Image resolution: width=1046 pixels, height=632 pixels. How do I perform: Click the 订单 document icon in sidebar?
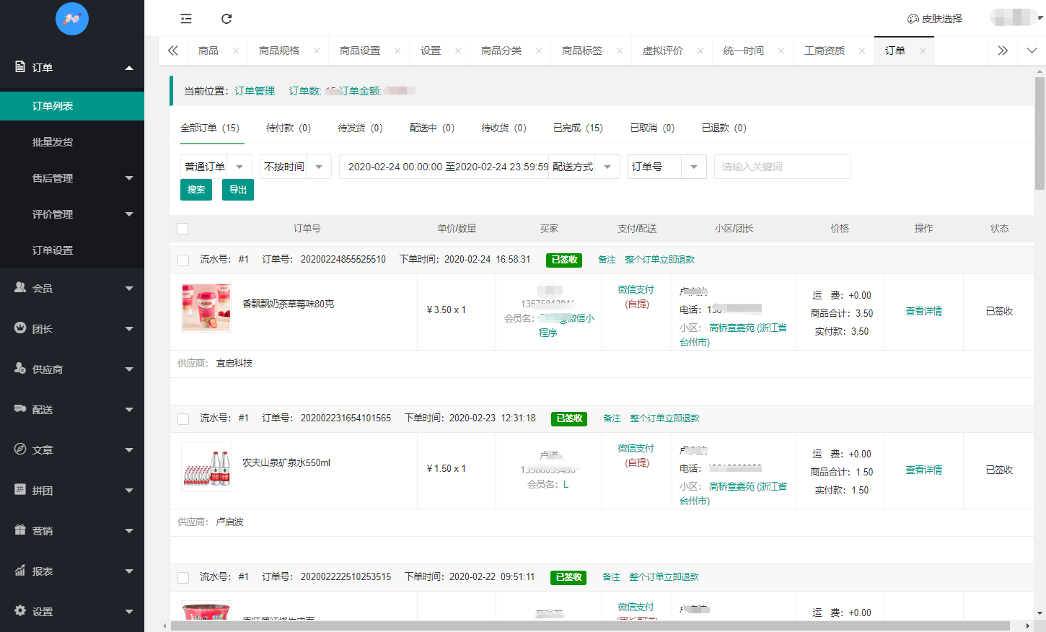(x=20, y=66)
